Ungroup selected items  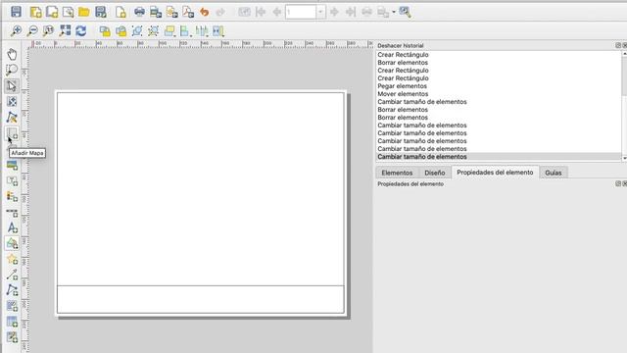153,30
